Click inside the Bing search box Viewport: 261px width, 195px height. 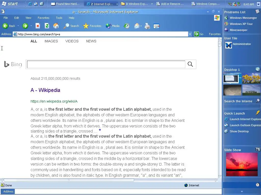(106, 64)
